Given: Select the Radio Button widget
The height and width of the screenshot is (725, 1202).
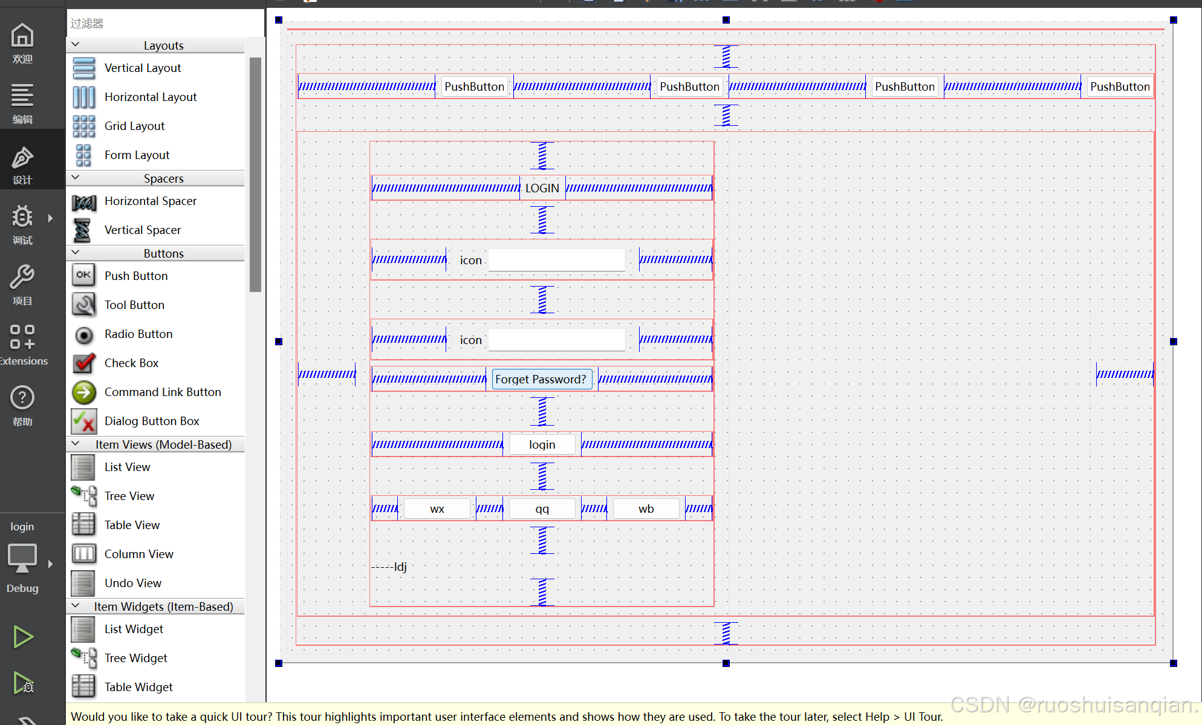Looking at the screenshot, I should pos(138,334).
